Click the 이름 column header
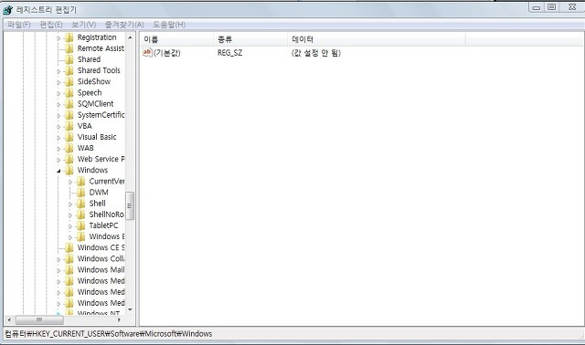The image size is (585, 345). pyautogui.click(x=176, y=39)
